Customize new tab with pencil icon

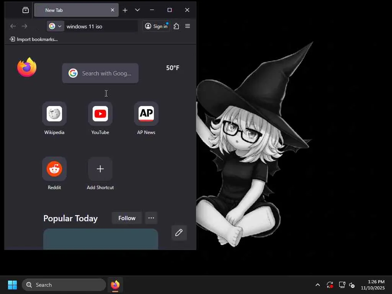pos(179,233)
